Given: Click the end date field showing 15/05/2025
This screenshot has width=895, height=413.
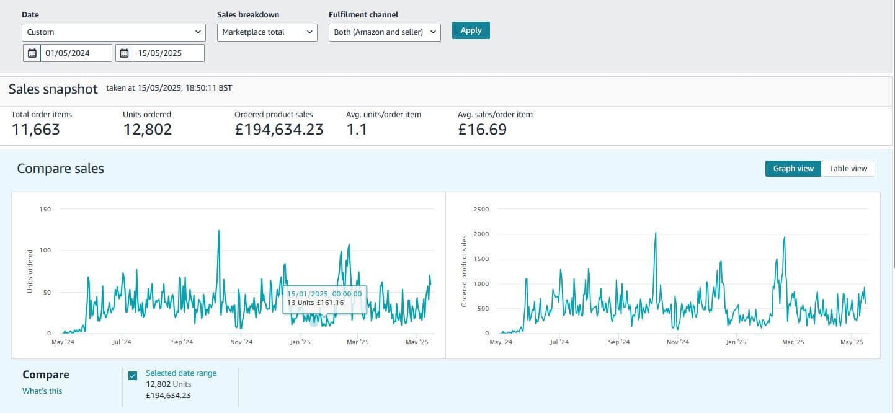Looking at the screenshot, I should pos(167,53).
